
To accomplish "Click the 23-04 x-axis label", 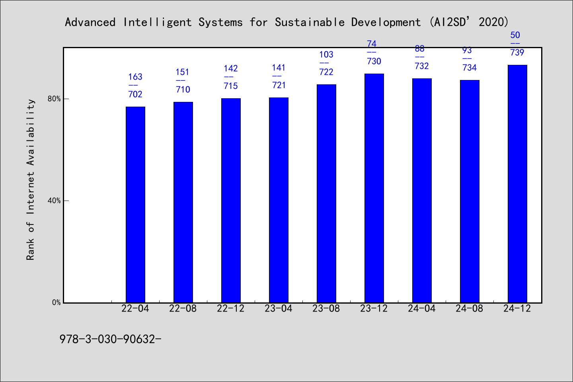I will [279, 308].
